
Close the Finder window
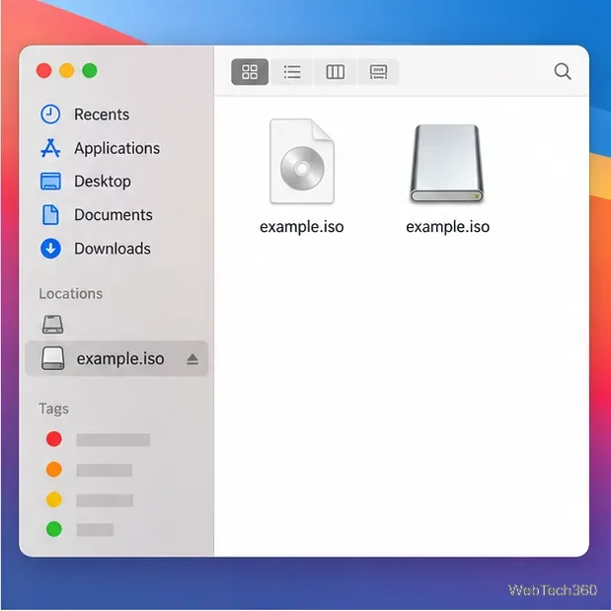(44, 70)
